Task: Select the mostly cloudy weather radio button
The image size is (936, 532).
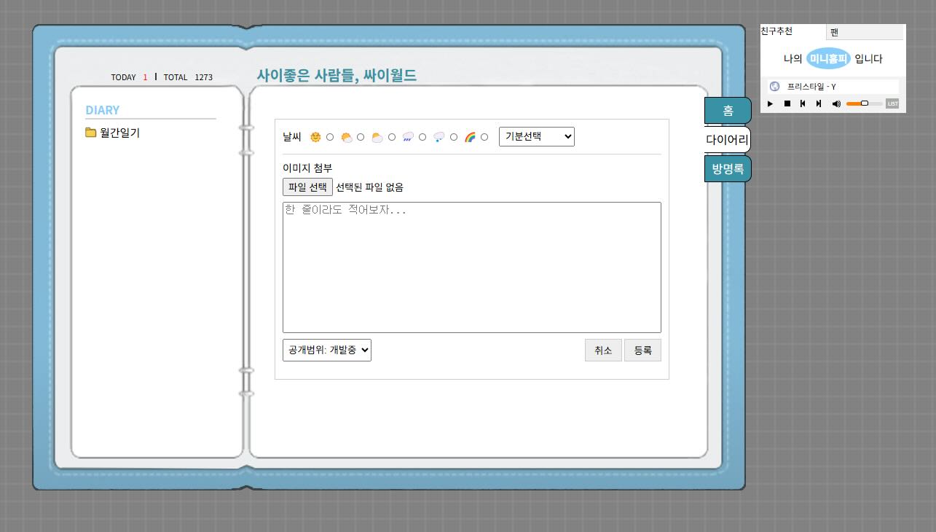Action: coord(392,137)
